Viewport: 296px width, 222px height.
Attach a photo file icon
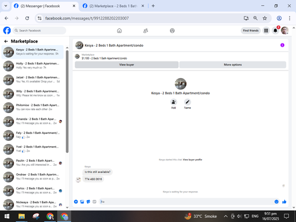[82, 202]
